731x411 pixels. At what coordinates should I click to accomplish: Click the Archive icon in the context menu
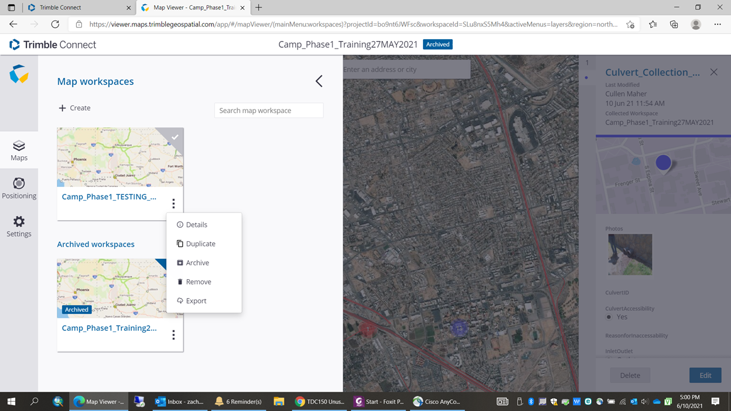coord(179,262)
